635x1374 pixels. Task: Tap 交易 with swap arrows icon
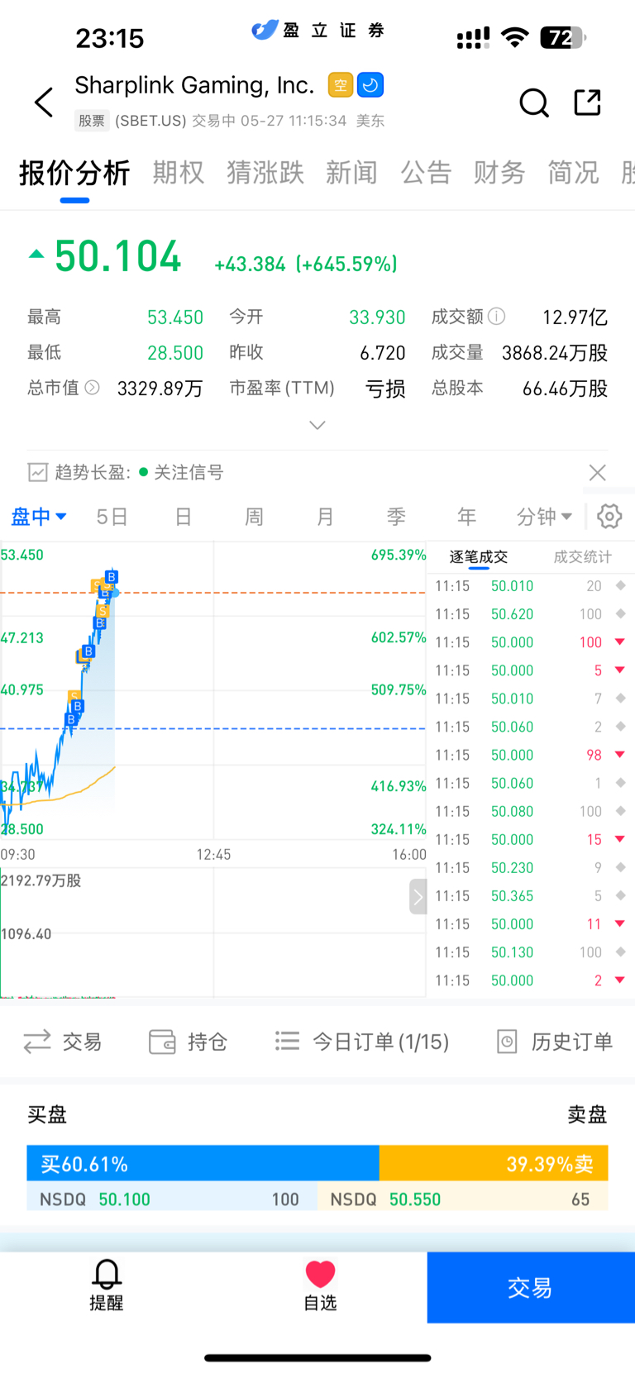pos(63,1042)
